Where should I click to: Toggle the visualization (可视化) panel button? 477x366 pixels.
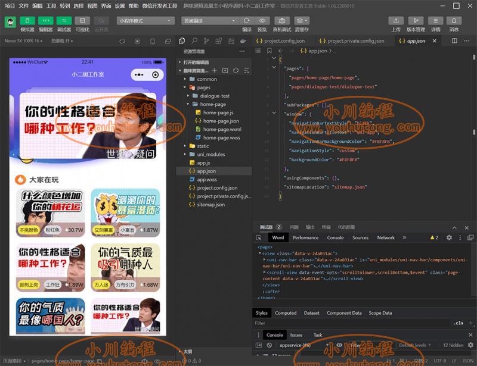(x=82, y=21)
